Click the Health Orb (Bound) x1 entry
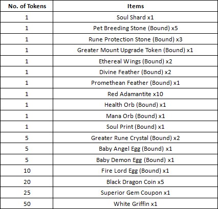218x209 pixels. pos(136,105)
